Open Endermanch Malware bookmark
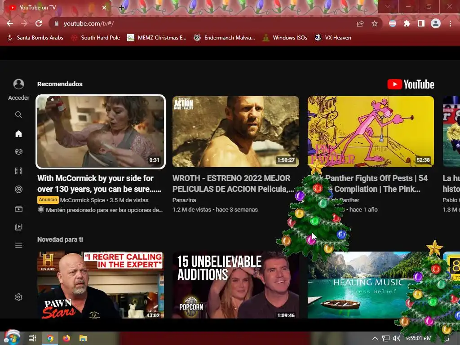The height and width of the screenshot is (345, 460). [x=225, y=38]
